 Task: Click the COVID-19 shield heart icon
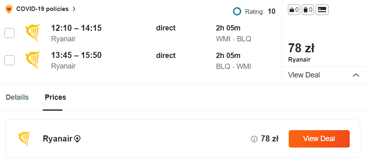pos(9,9)
